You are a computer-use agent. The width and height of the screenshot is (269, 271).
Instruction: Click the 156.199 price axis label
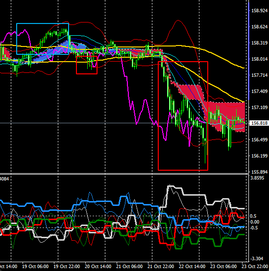click(259, 156)
